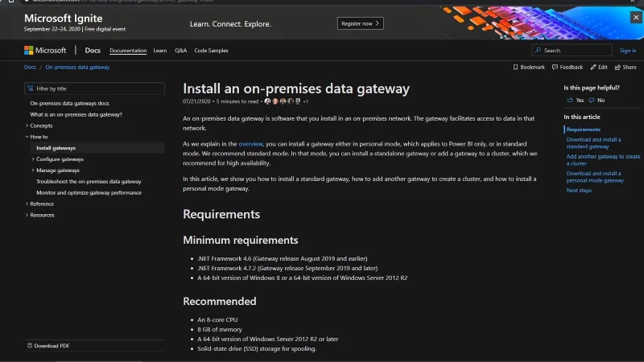Go to Download and install a personal mode gateway
The image size is (644, 362).
(595, 177)
